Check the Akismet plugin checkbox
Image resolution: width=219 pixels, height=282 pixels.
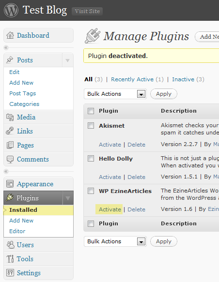point(91,126)
